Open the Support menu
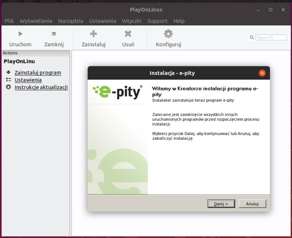292x238 pixels. 157,21
